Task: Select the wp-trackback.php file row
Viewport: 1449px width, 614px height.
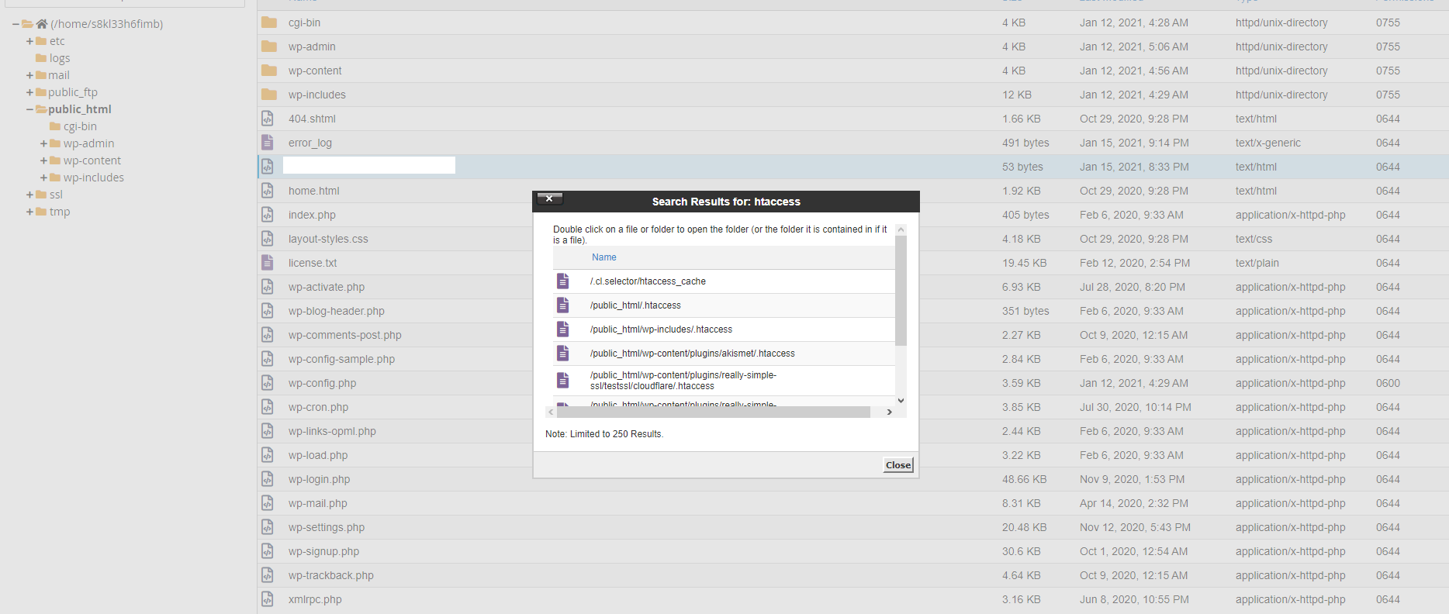Action: pos(853,575)
